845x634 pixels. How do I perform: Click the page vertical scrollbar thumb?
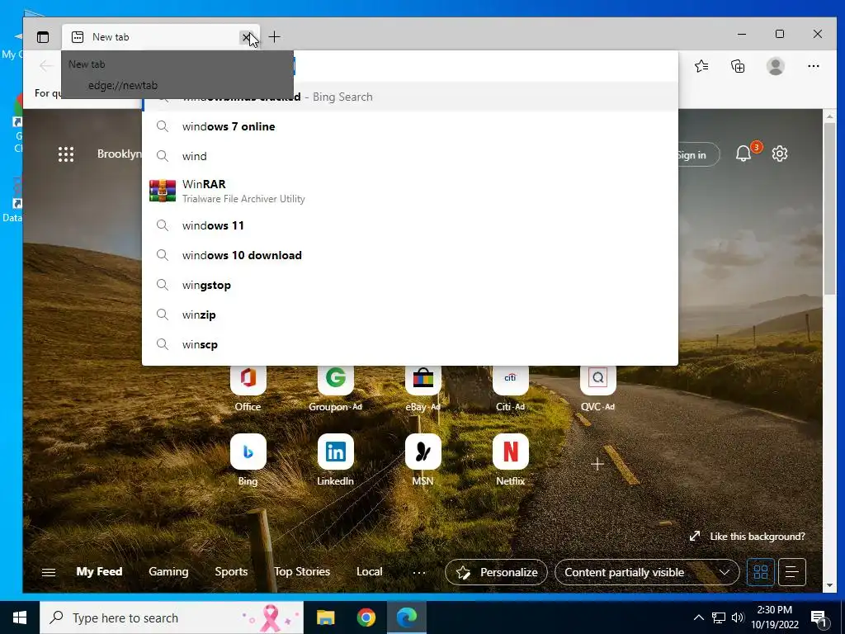[829, 207]
